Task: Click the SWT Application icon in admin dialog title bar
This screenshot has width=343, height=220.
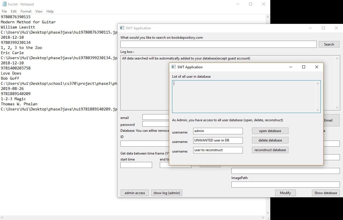Action: click(173, 67)
